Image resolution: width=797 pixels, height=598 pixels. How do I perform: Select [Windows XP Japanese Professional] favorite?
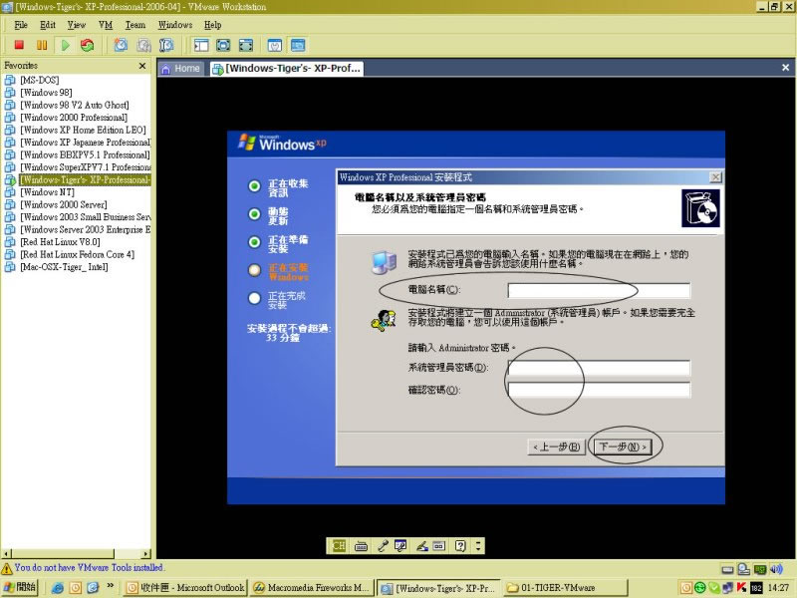(85, 143)
